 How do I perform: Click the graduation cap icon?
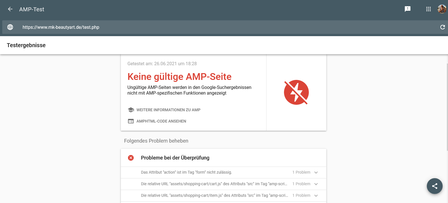131,110
